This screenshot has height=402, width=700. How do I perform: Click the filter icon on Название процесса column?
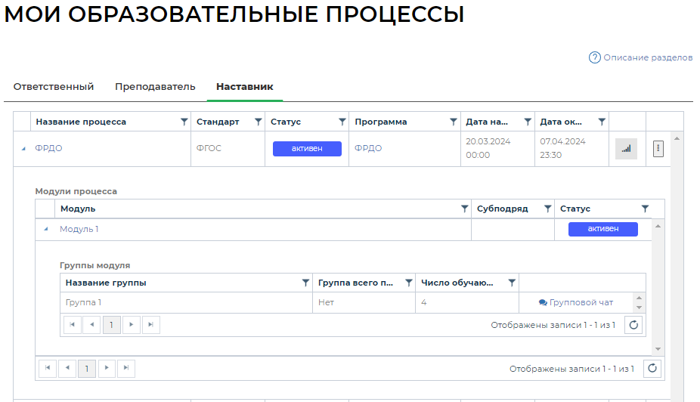click(x=184, y=122)
